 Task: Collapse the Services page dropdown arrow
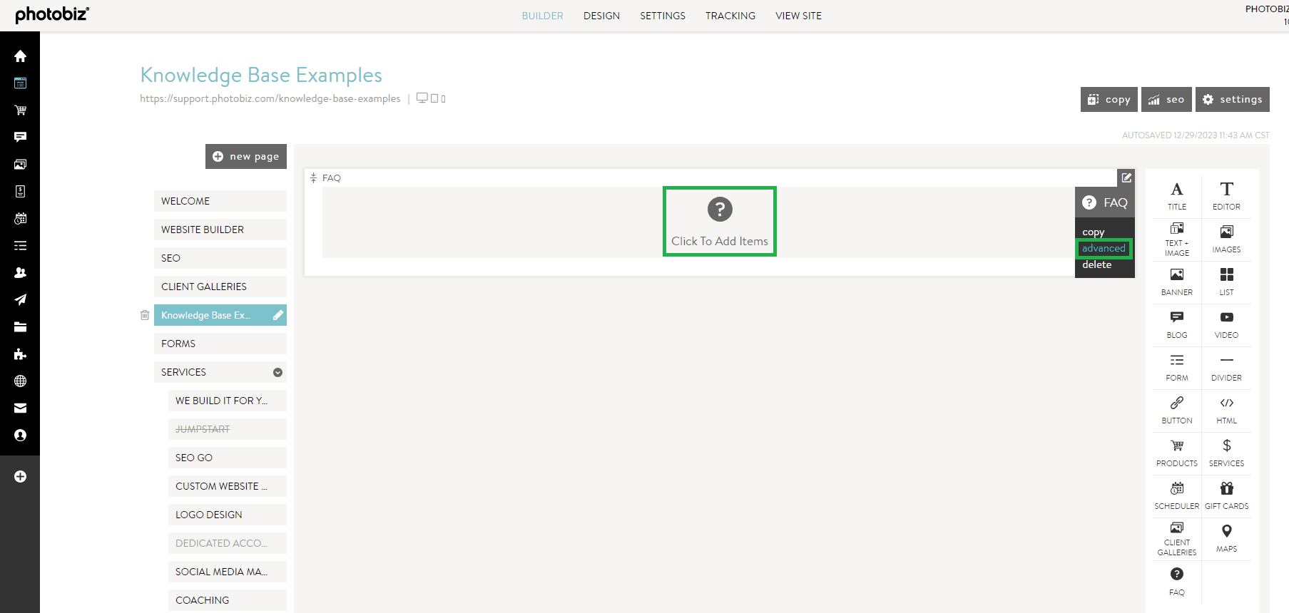pos(277,372)
